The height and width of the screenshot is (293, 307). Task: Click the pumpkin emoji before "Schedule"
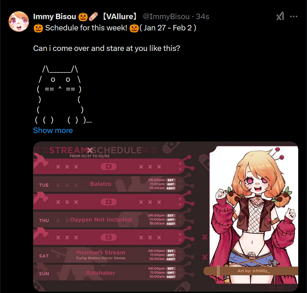[x=38, y=28]
